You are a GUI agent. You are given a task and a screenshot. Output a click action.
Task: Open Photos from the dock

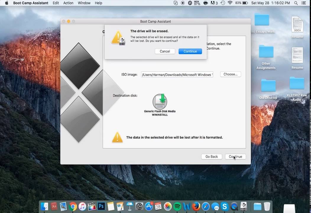(x=168, y=206)
